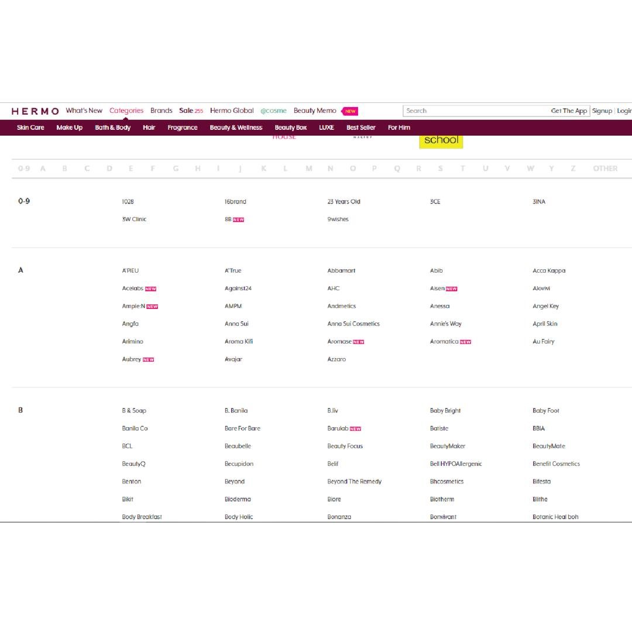
Task: Open Bell HYPOAllergenic brand
Action: coord(456,464)
